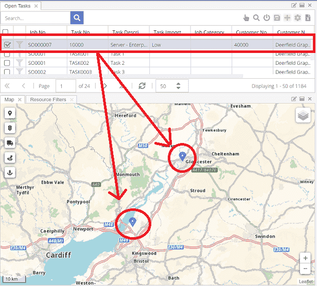Click the magnifier icon in tasks toolbar
This screenshot has height=286, width=317.
tap(256, 18)
